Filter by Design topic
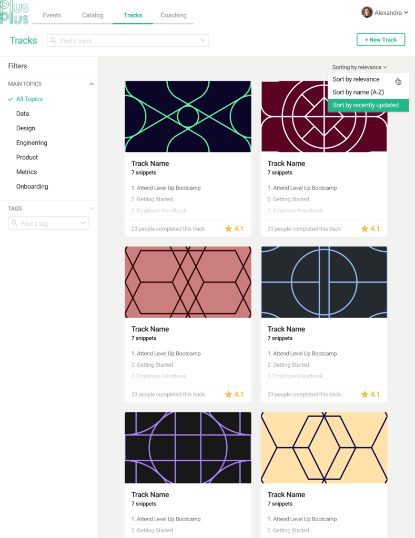 [26, 128]
